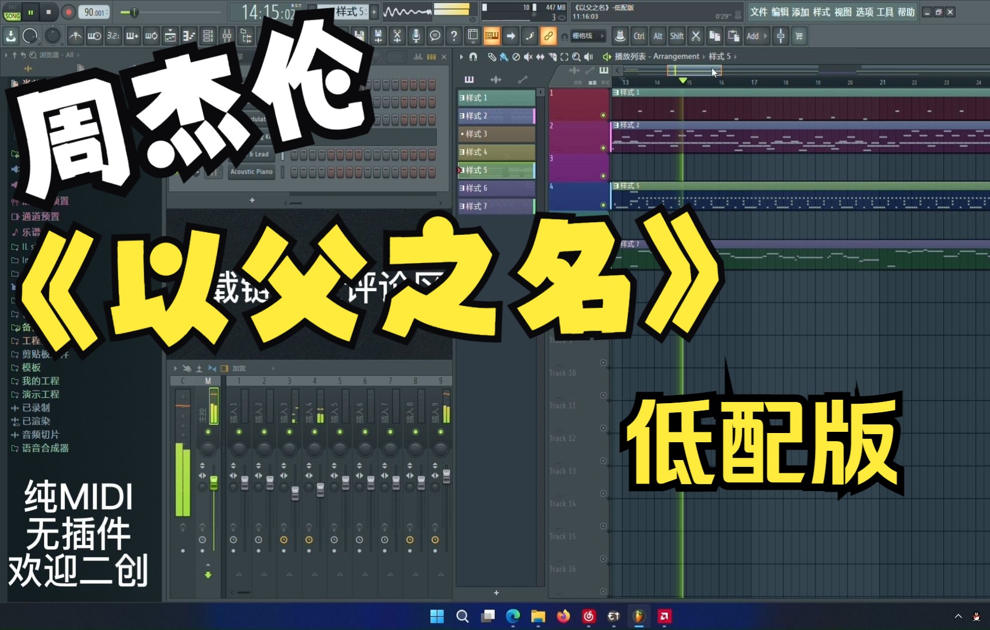Open the metronome toolbar icon
This screenshot has width=990, height=630.
(75, 36)
